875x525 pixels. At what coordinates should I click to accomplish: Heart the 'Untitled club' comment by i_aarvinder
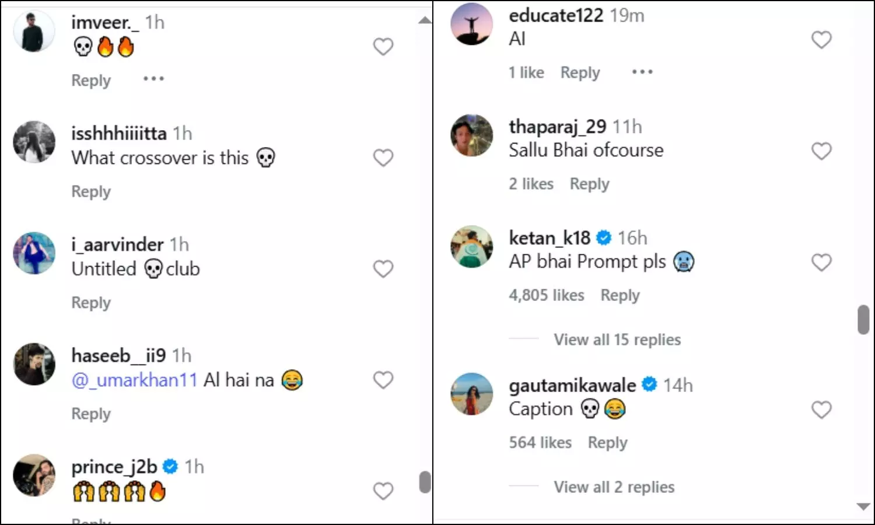tap(383, 269)
